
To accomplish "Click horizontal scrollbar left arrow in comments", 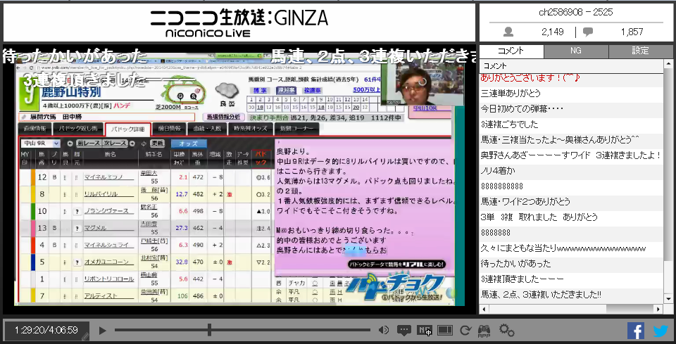I will tap(484, 309).
